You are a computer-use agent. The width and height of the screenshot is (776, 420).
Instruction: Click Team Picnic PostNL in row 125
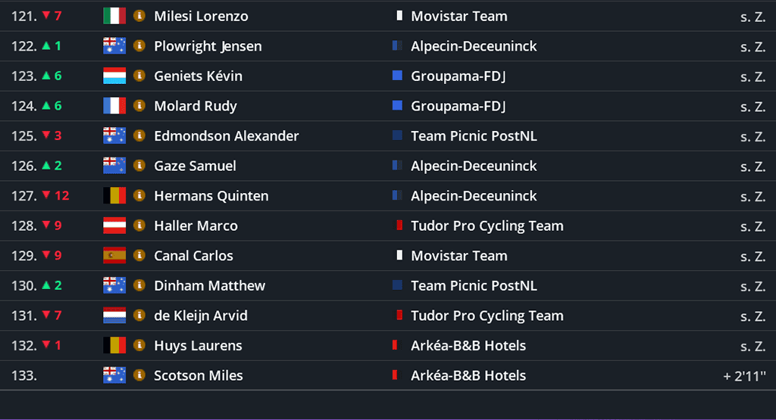pos(474,136)
